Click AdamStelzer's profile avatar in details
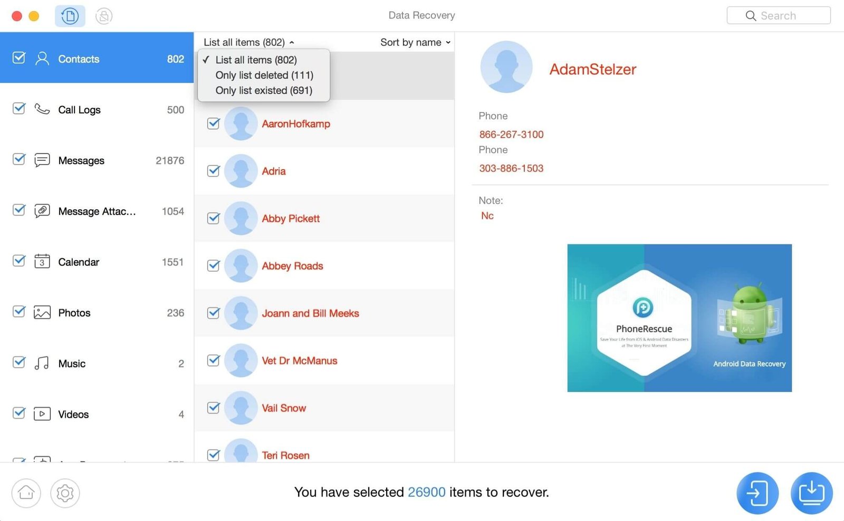844x521 pixels. click(x=506, y=67)
